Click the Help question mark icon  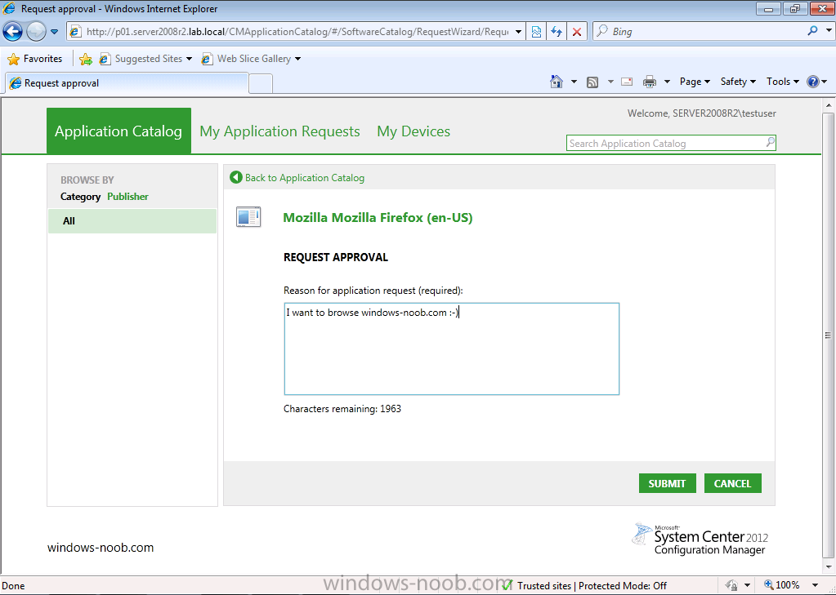pos(813,82)
